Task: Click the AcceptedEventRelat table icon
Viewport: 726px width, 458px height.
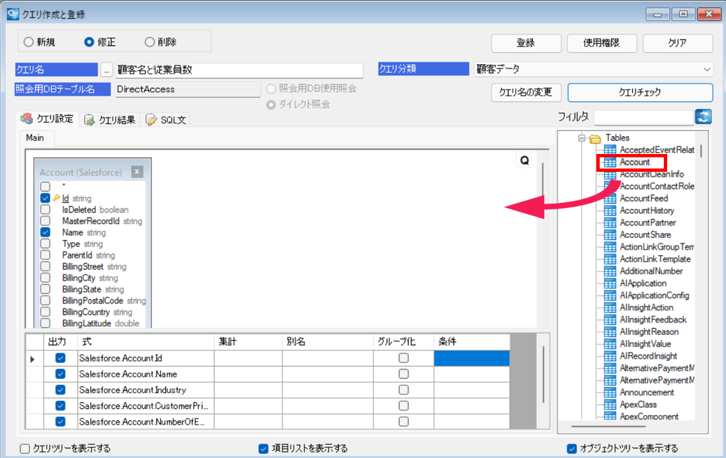Action: (x=610, y=150)
